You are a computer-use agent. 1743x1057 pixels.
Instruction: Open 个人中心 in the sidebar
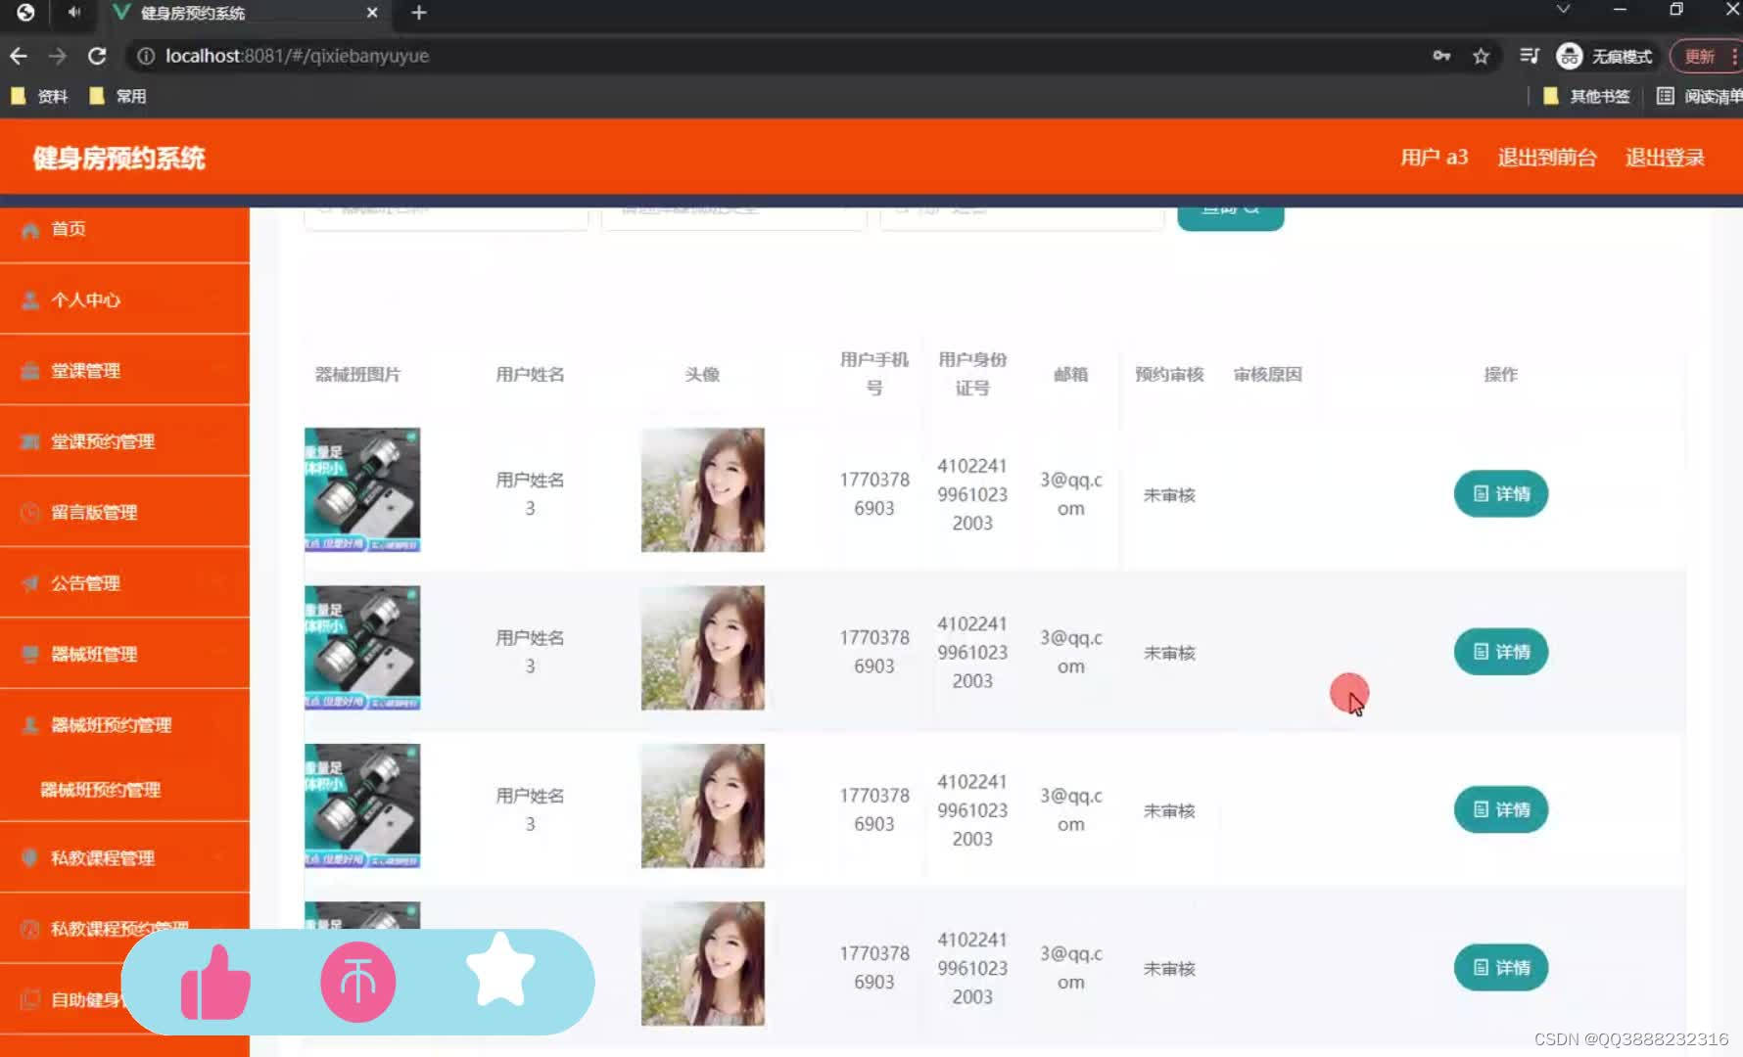tap(124, 299)
